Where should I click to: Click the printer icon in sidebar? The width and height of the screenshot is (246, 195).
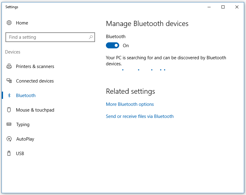(9, 66)
